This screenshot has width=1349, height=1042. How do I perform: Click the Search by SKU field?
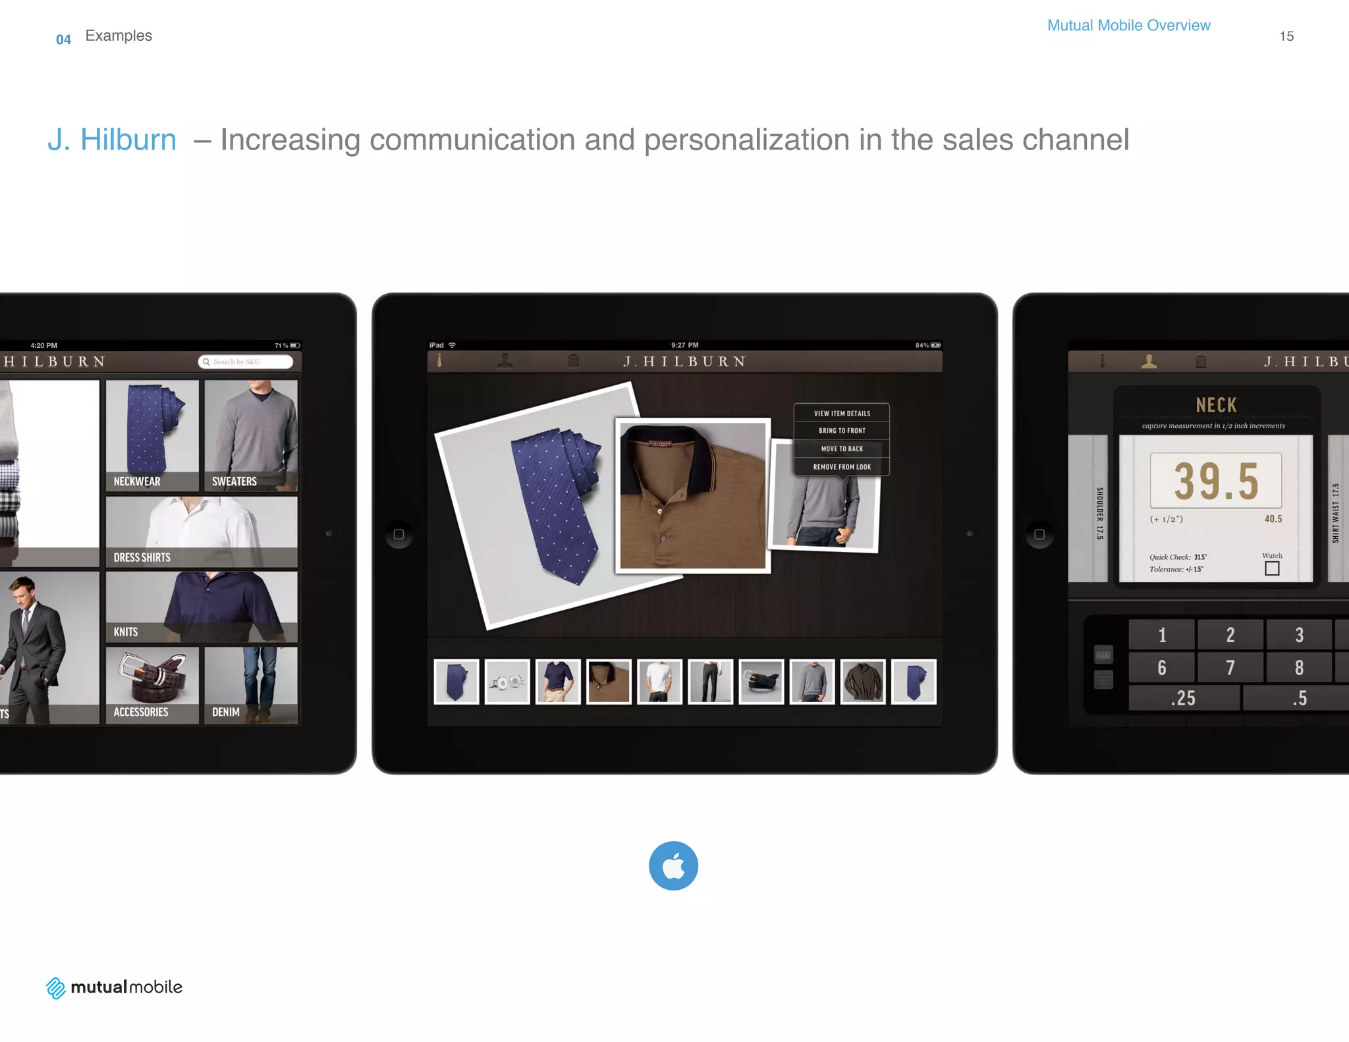pos(246,362)
